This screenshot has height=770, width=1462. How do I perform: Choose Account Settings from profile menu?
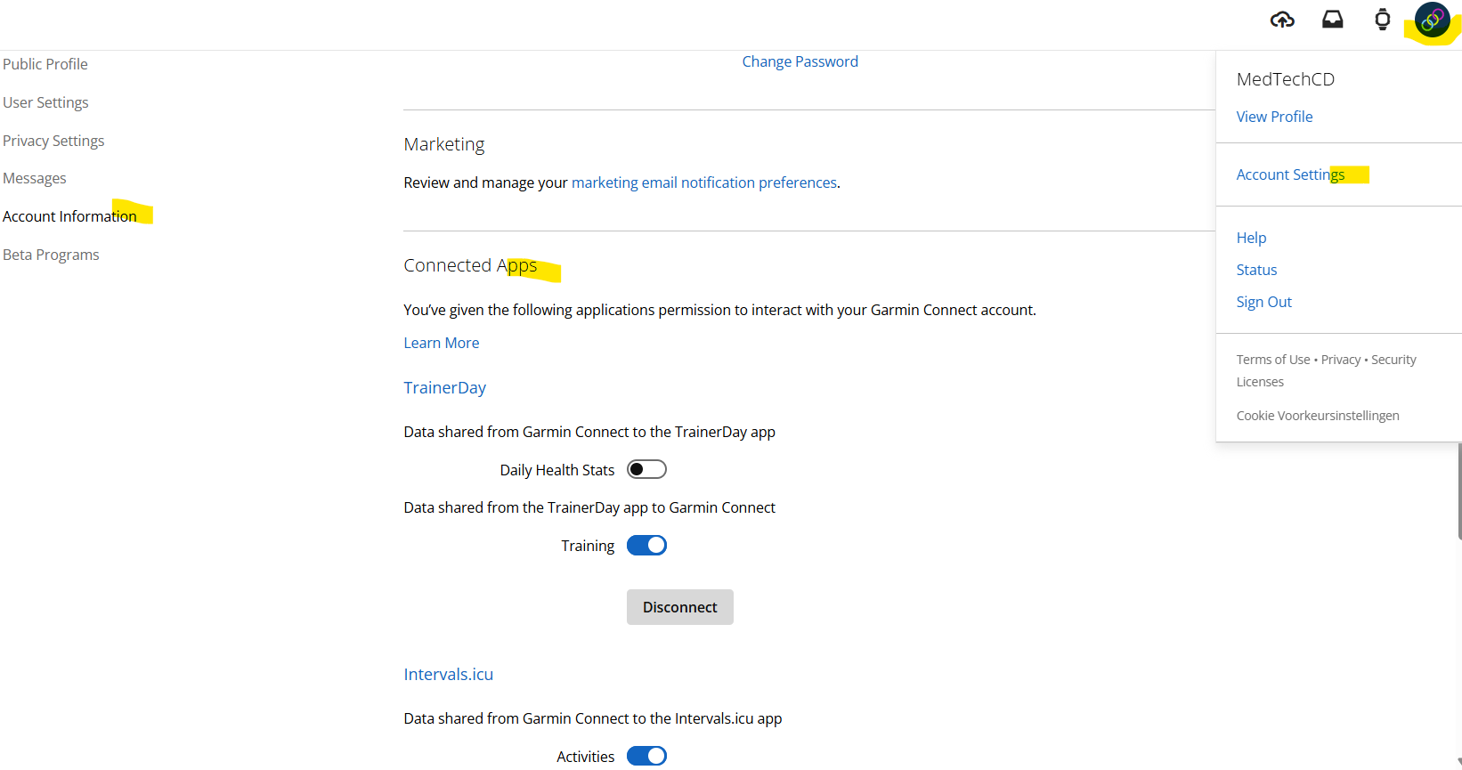tap(1290, 174)
